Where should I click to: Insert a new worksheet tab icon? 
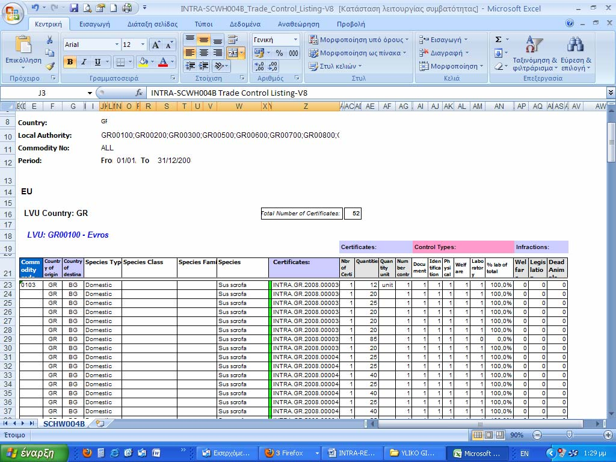[100, 423]
